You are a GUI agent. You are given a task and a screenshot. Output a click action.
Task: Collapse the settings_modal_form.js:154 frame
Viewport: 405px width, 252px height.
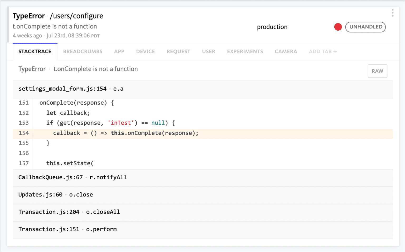[71, 89]
